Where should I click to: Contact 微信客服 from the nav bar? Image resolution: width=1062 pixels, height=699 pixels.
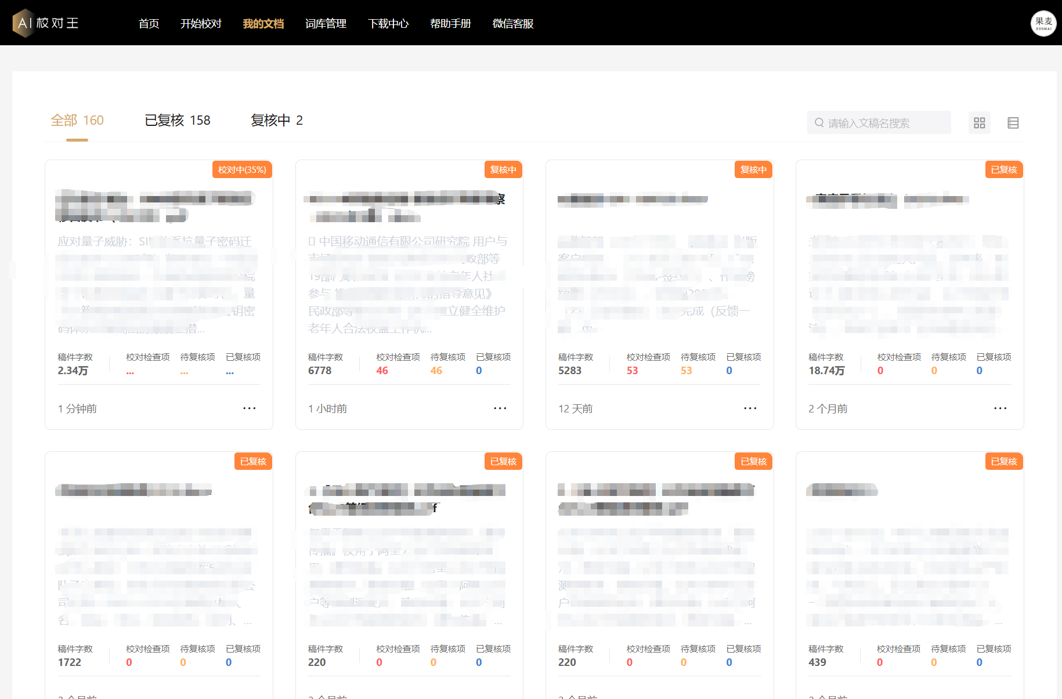tap(512, 24)
